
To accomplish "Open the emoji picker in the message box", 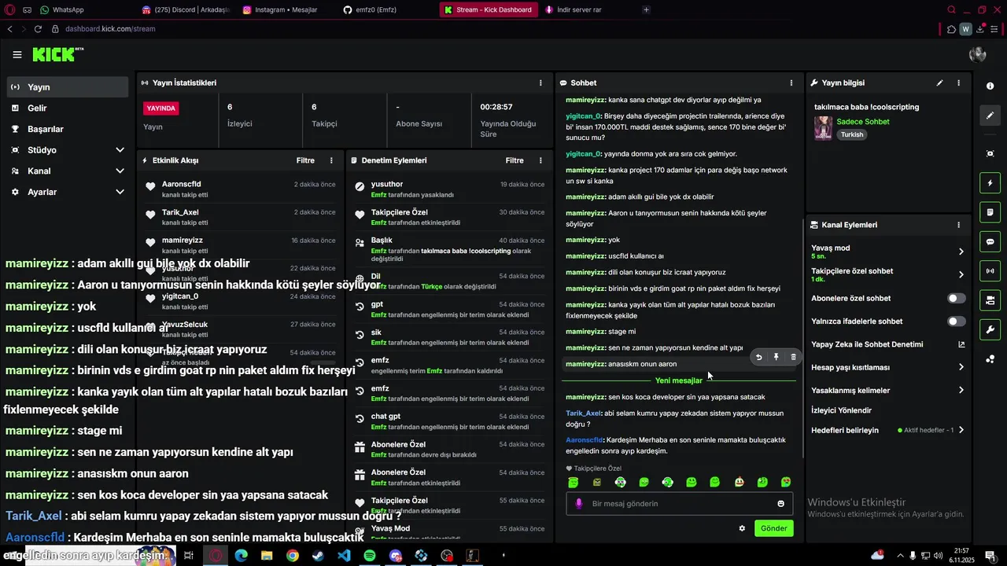I will coord(780,504).
